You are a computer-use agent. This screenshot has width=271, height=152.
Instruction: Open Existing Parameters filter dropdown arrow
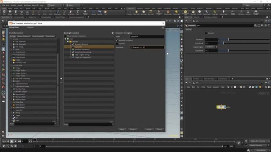(113, 125)
